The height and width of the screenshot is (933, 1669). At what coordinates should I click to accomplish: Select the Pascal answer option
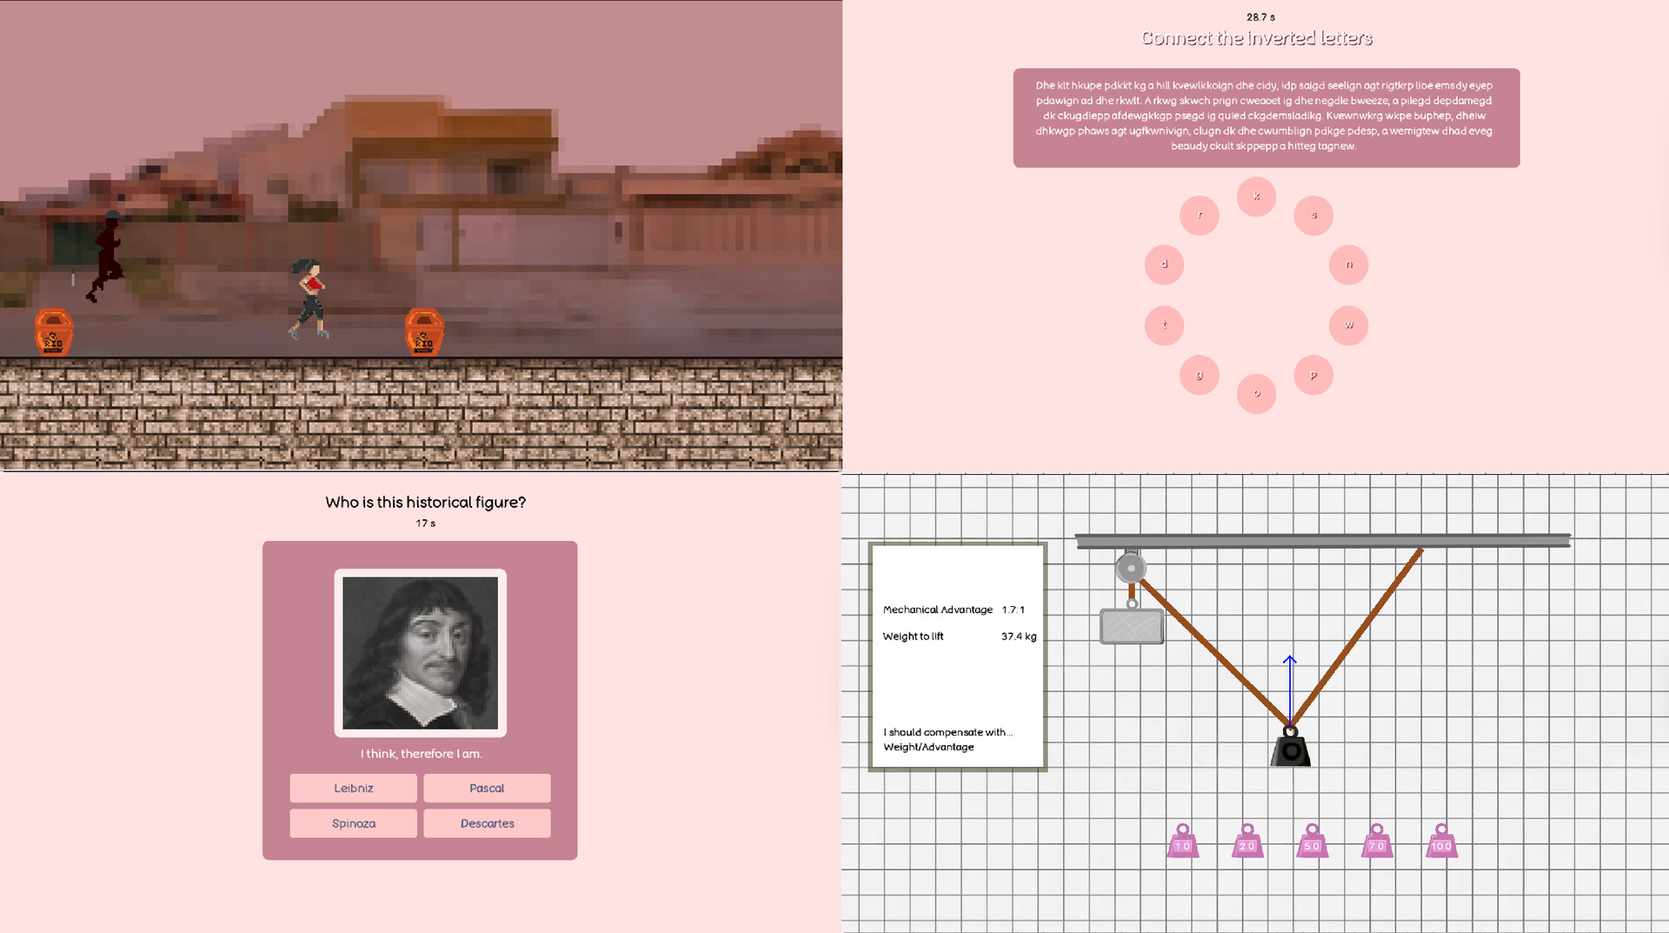[487, 789]
